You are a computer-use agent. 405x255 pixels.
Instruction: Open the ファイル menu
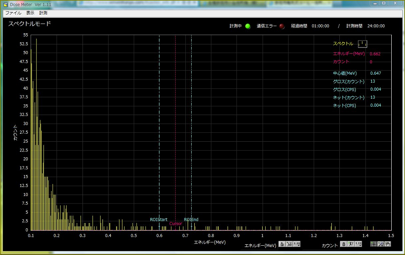coord(13,13)
